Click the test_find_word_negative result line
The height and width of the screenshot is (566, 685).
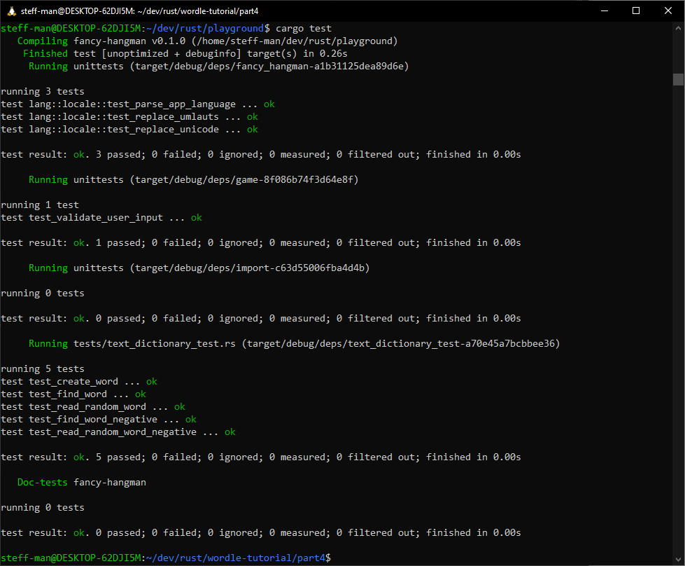99,420
